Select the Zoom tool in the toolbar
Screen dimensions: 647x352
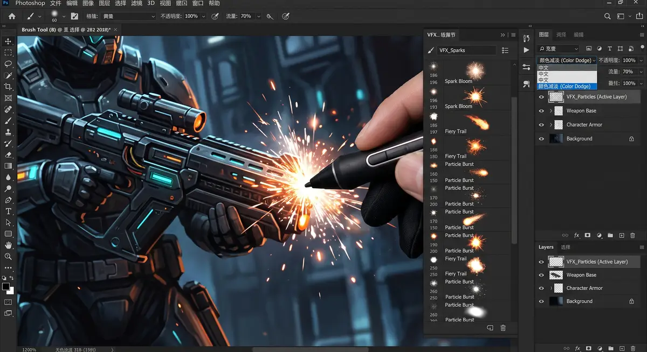tap(8, 257)
